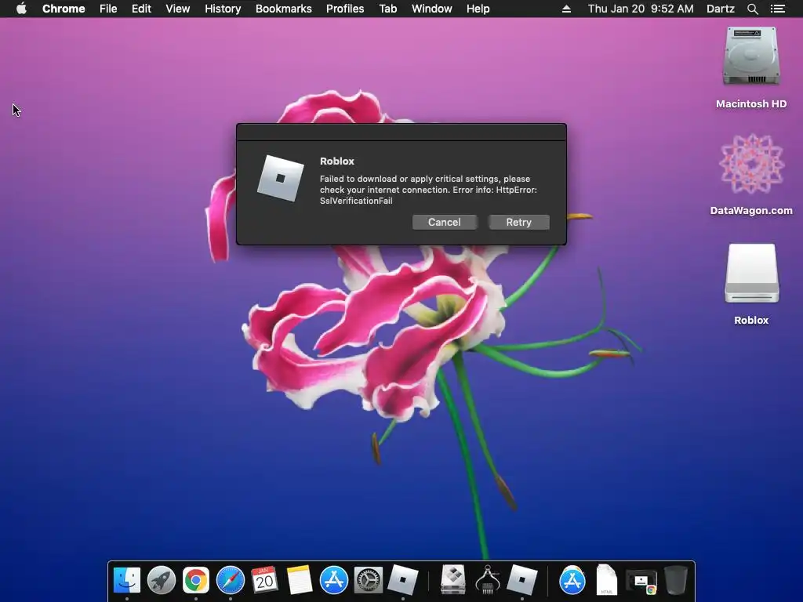Open the Help menu
The image size is (803, 602).
(478, 9)
